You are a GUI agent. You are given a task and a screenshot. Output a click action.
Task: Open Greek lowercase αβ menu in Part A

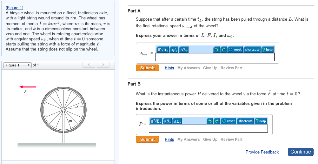(x=174, y=50)
